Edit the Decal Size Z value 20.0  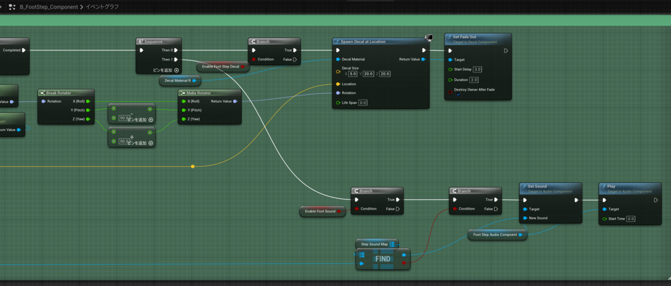point(385,74)
